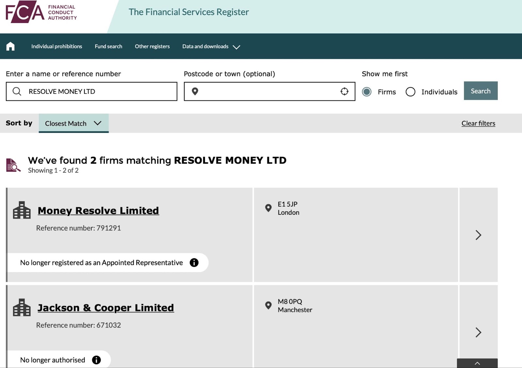Open info icon for Appointed Representative status
522x368 pixels.
(x=194, y=263)
